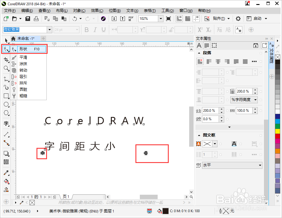
Task: Click the Export icon
Action: pos(123,18)
